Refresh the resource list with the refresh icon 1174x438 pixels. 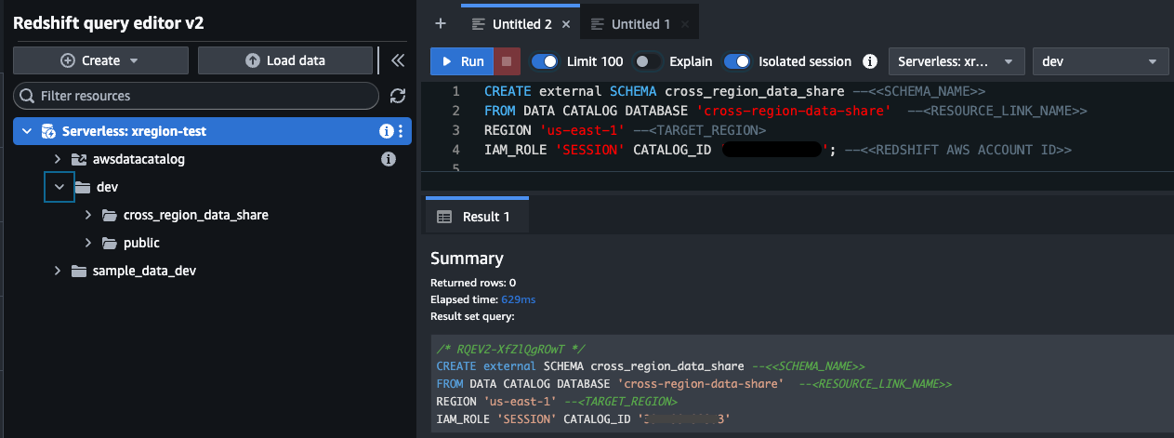point(398,96)
